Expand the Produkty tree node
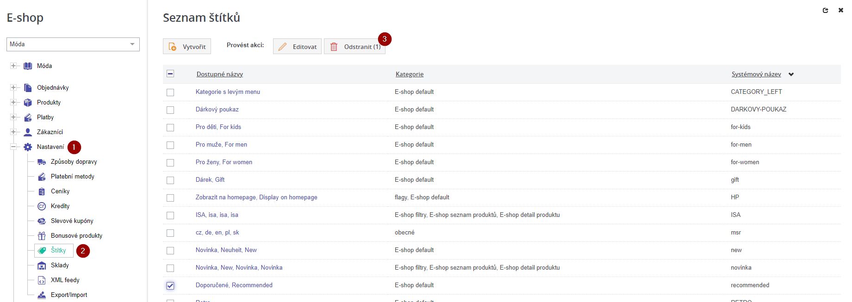This screenshot has height=302, width=852. (13, 103)
